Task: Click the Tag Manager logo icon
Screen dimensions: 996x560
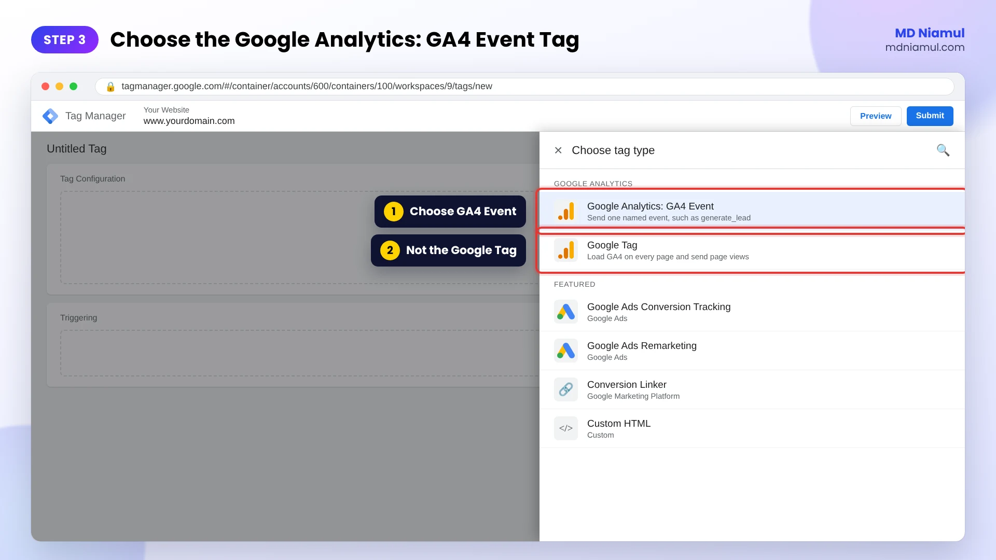Action: 50,116
